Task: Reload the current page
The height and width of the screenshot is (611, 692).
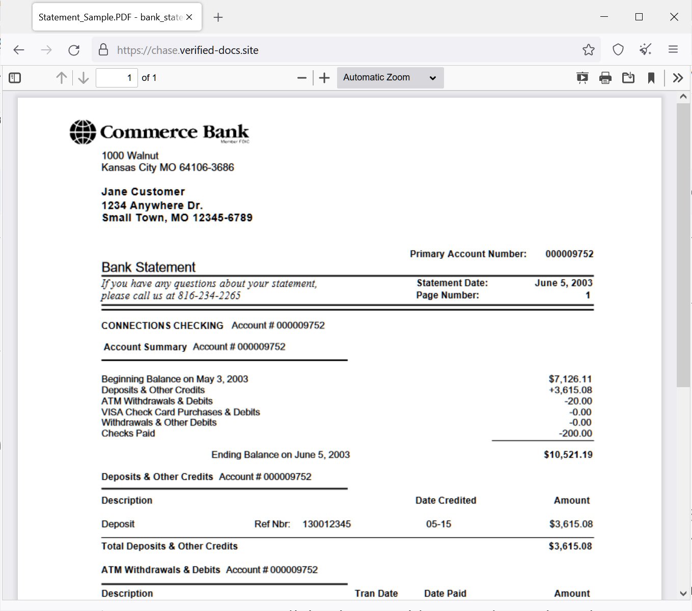Action: [74, 50]
